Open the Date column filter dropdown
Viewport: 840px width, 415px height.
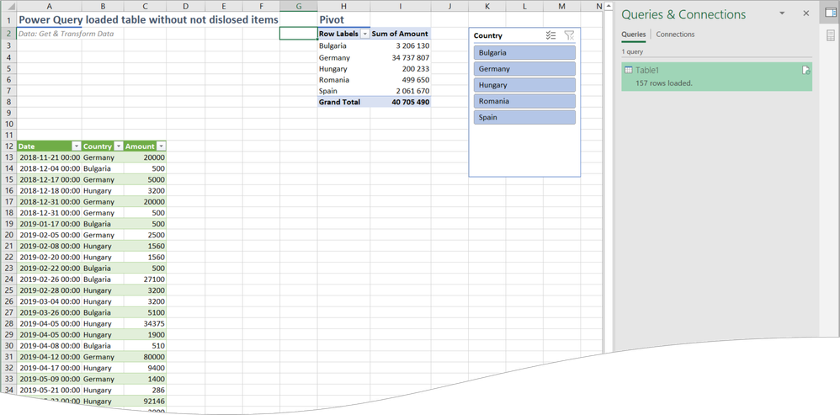point(76,146)
